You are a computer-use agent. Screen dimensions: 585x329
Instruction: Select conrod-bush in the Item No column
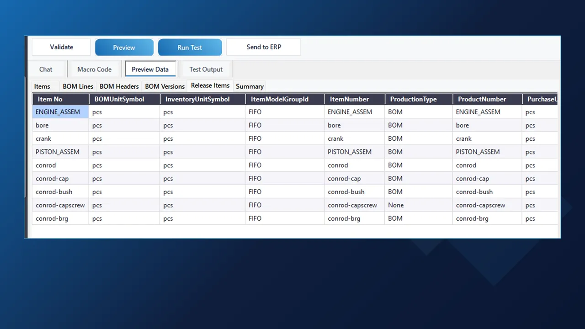pos(60,191)
